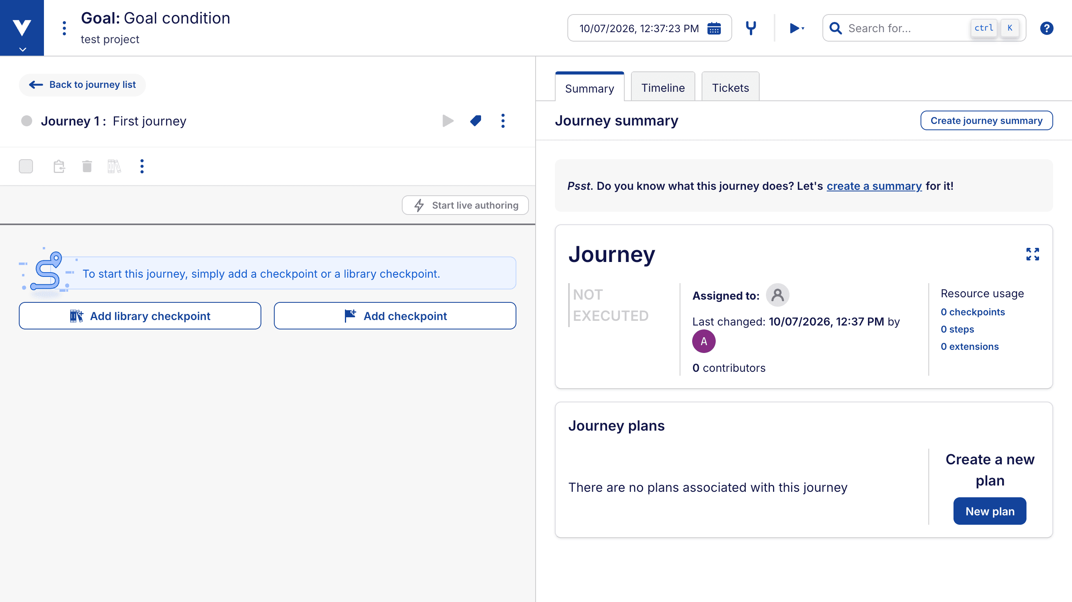The width and height of the screenshot is (1072, 602).
Task: Open goal options kebab menu
Action: click(64, 28)
